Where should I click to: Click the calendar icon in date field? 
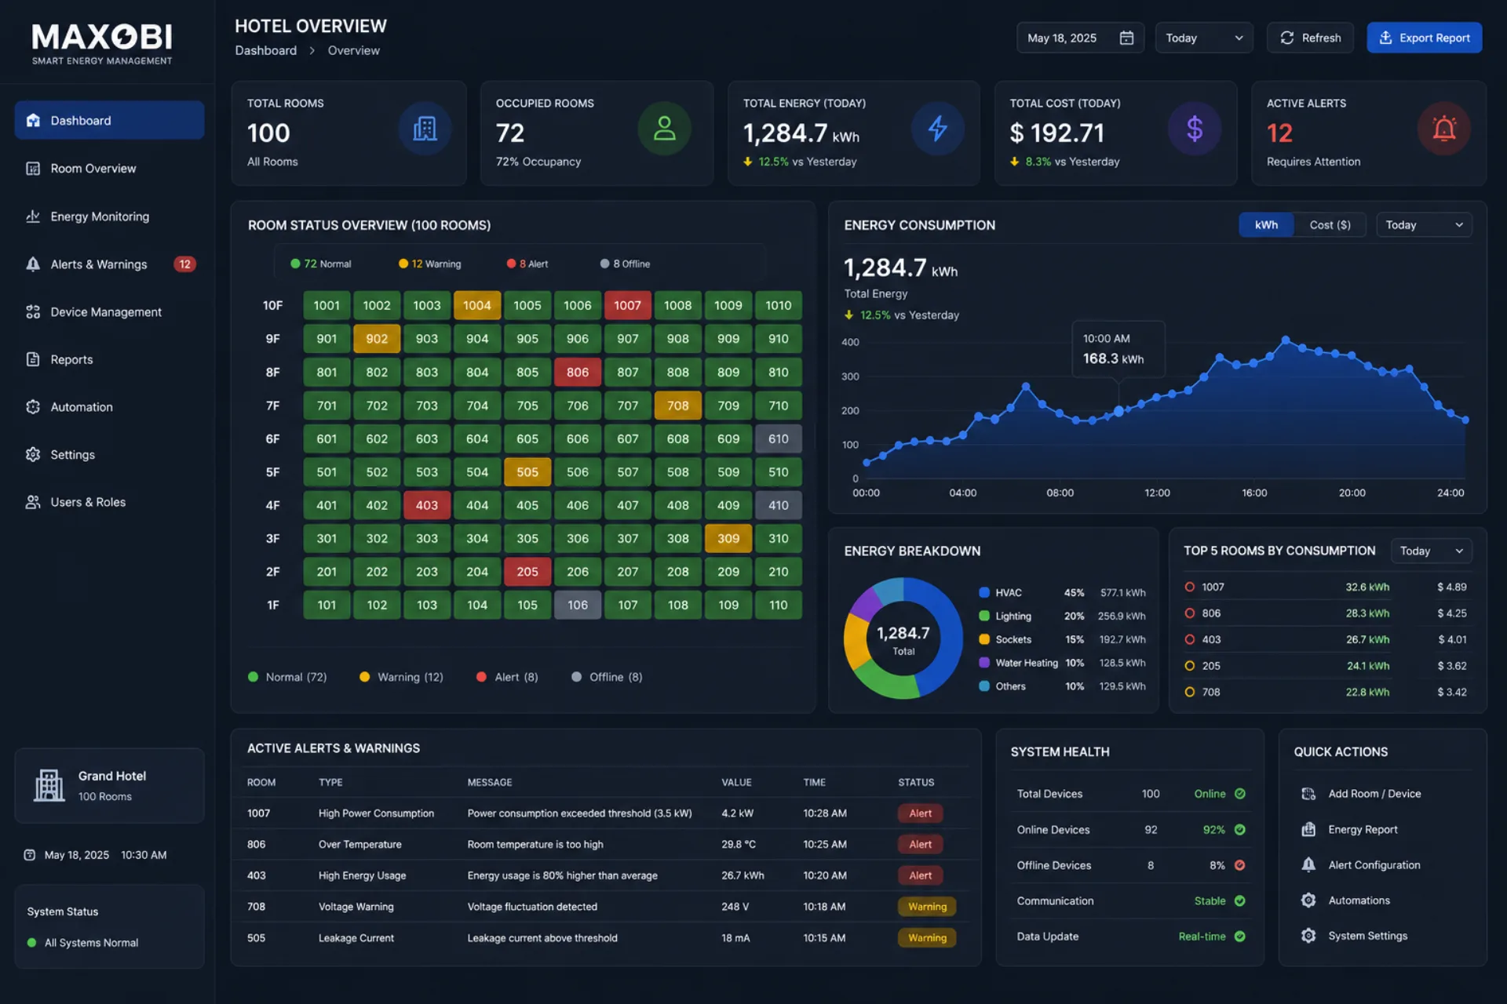(1126, 38)
